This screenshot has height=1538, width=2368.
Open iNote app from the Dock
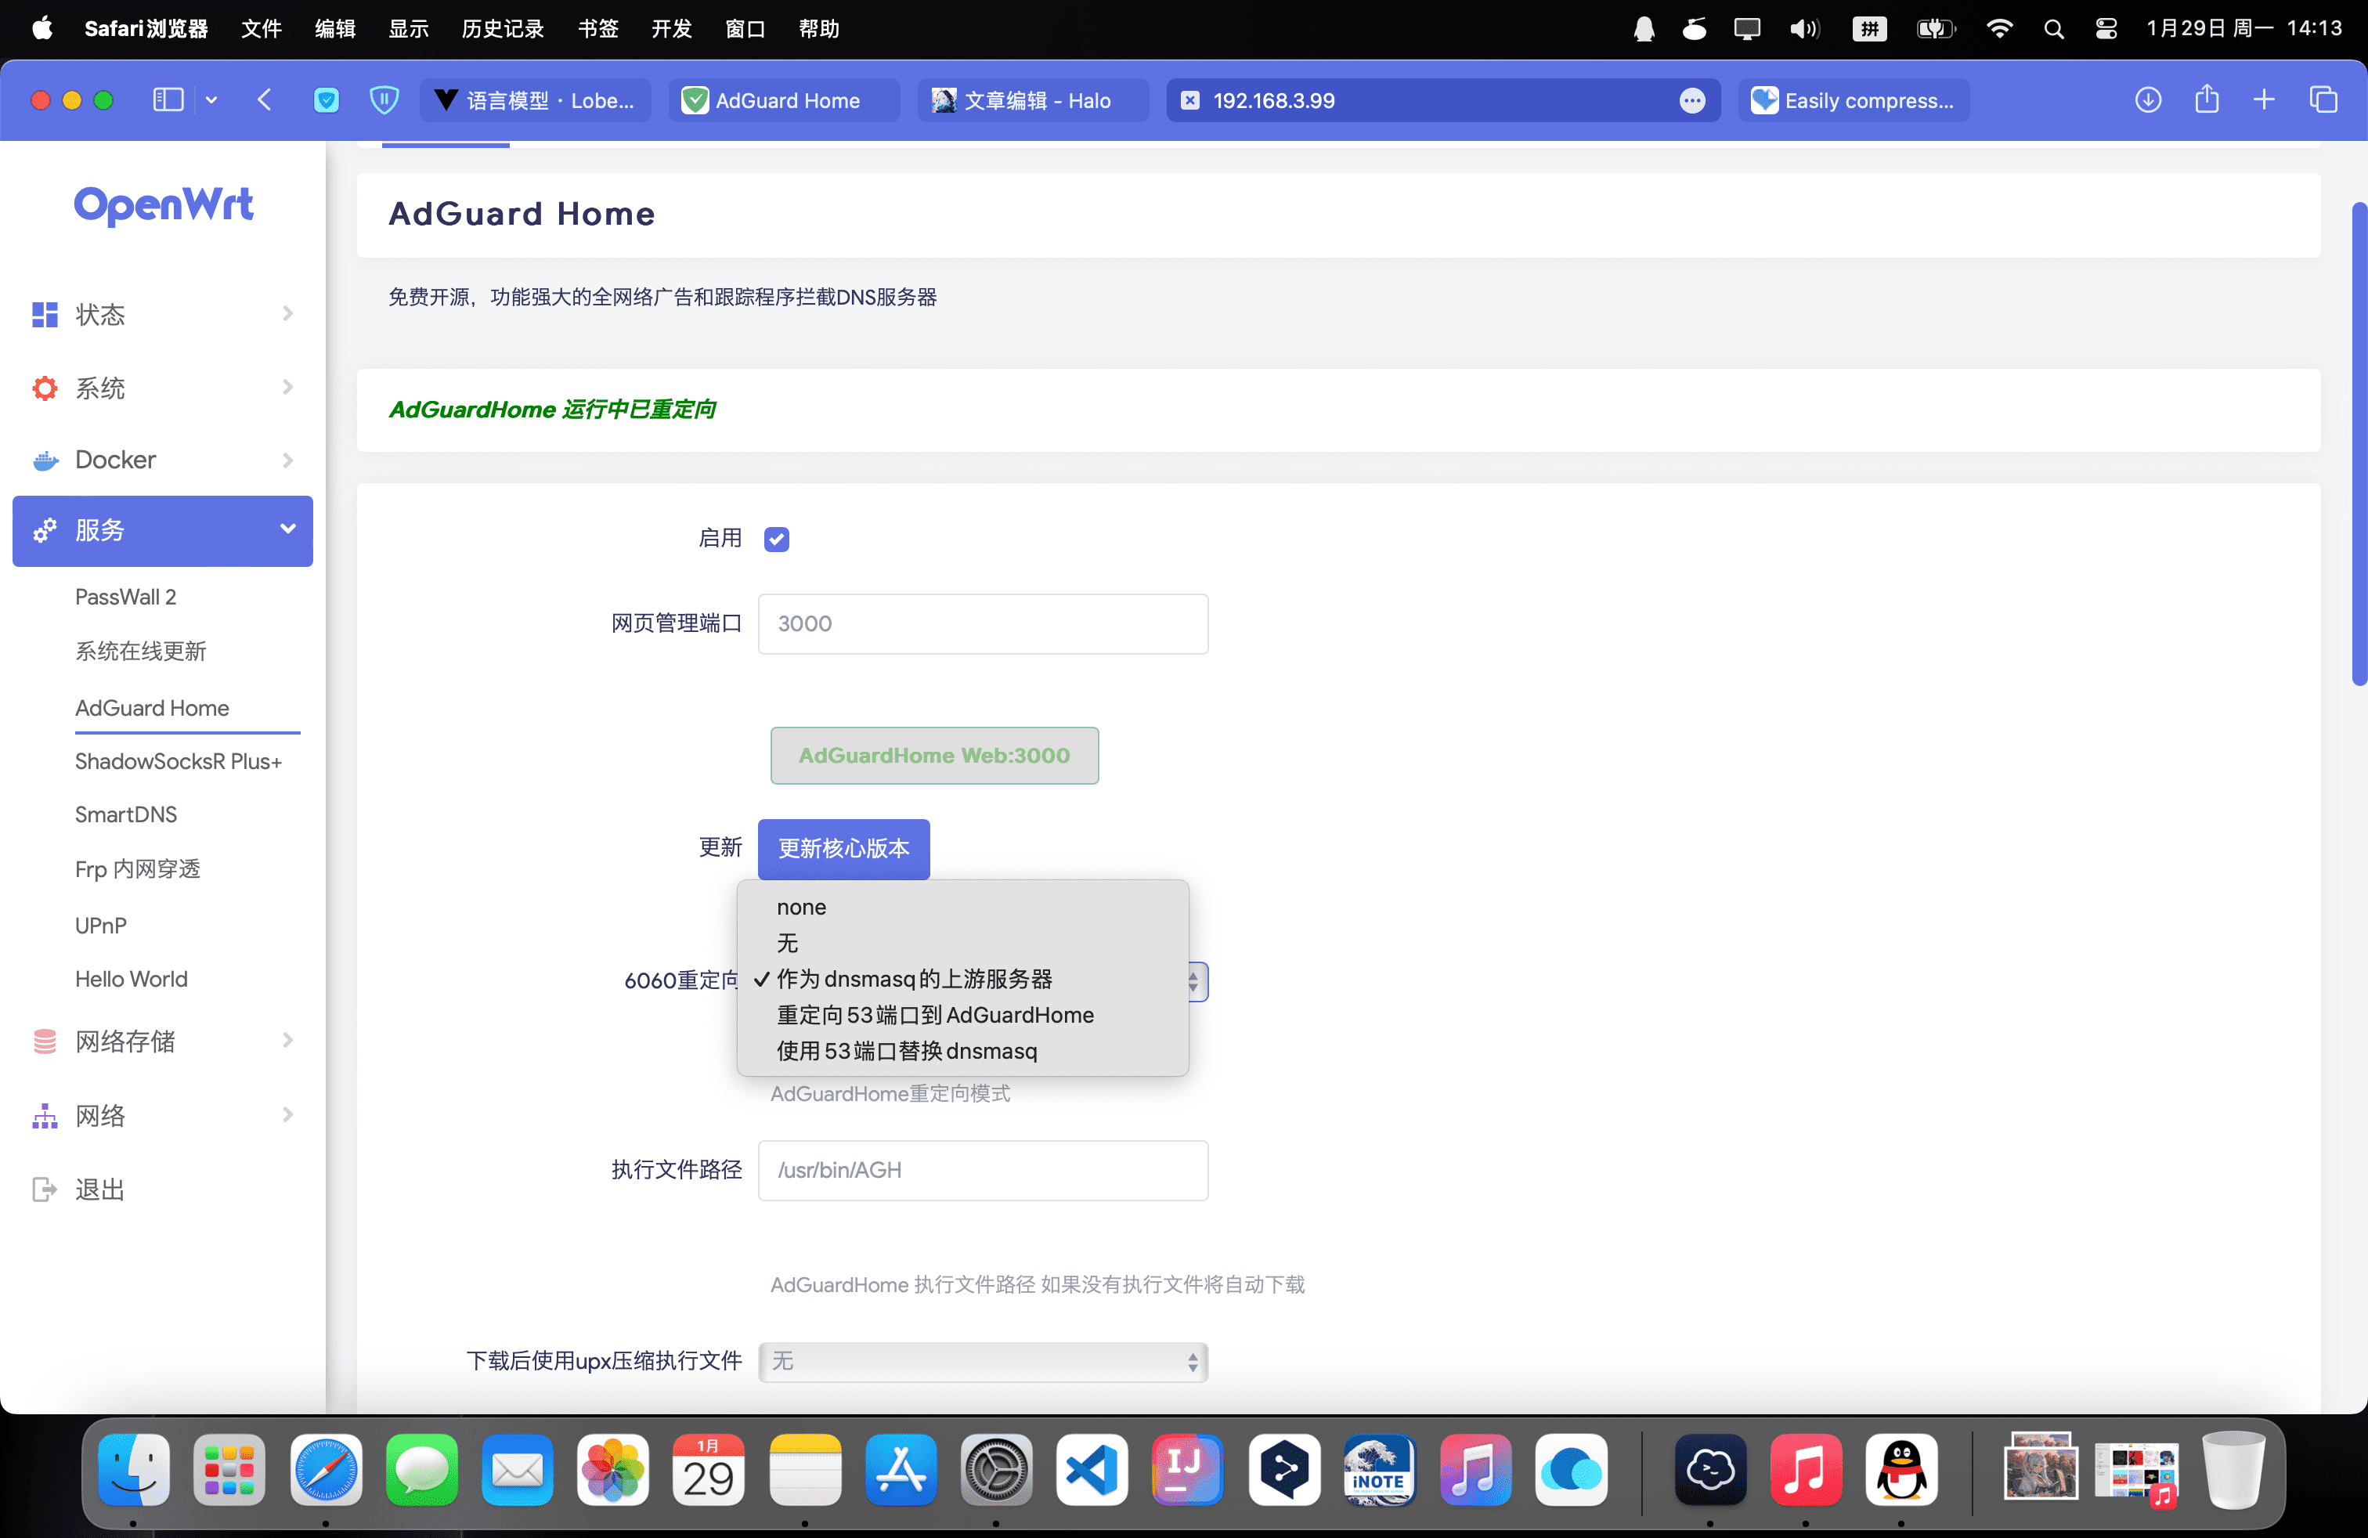pos(1379,1469)
